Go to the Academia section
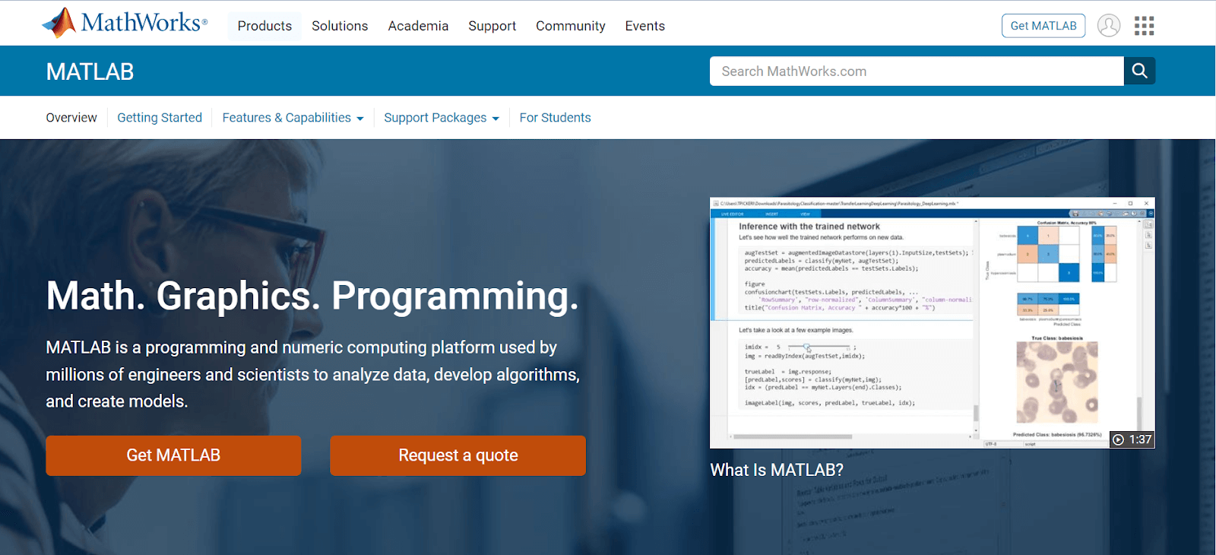 click(418, 26)
